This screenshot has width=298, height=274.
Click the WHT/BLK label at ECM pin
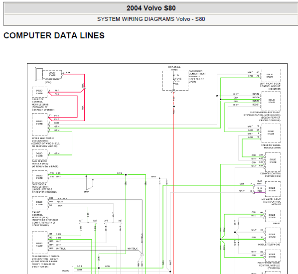(62, 199)
